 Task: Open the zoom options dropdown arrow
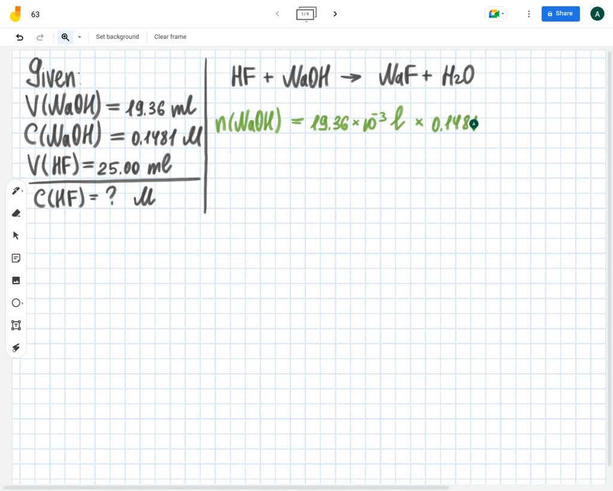[x=80, y=37]
